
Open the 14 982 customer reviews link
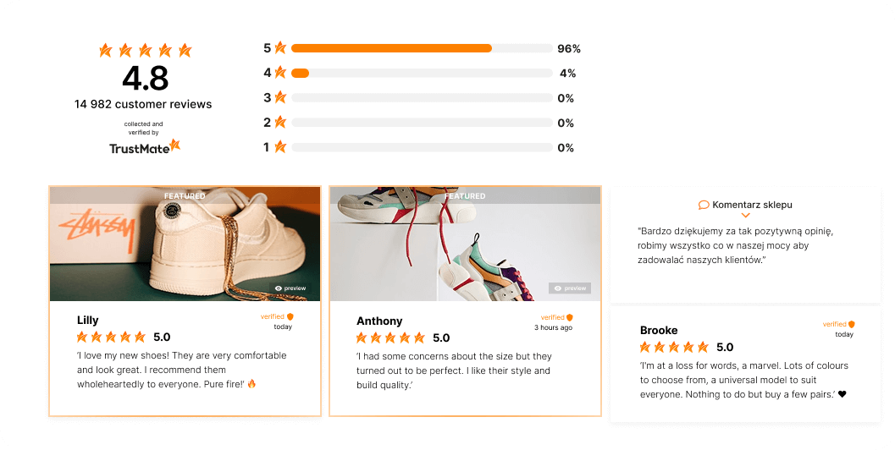tap(143, 104)
